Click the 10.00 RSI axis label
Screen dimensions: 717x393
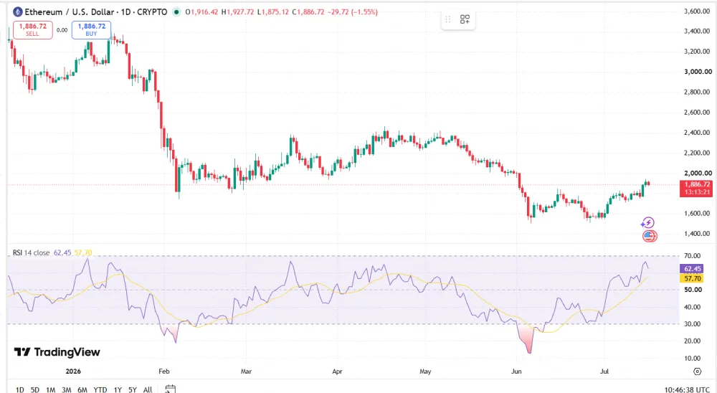(x=693, y=359)
